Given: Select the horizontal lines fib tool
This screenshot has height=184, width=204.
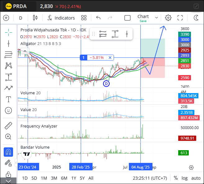Looking at the screenshot, I should tap(8, 55).
